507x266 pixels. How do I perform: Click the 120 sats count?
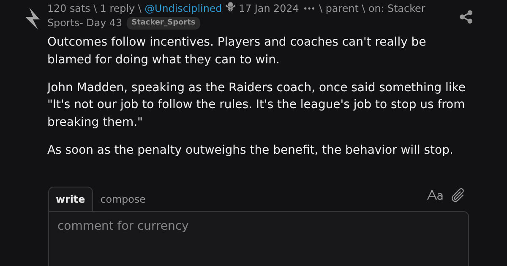pyautogui.click(x=68, y=8)
